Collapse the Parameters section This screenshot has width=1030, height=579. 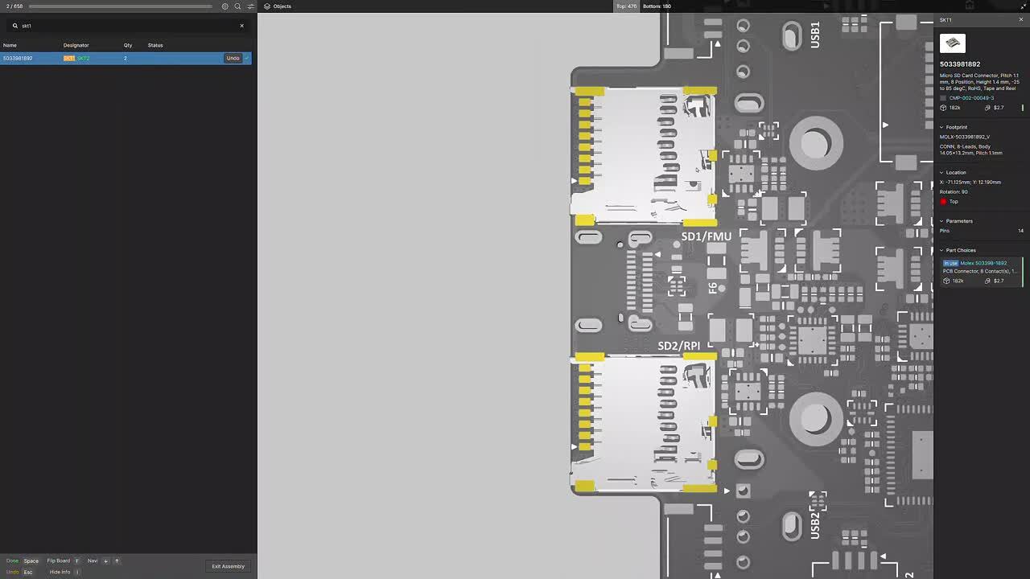pyautogui.click(x=942, y=221)
